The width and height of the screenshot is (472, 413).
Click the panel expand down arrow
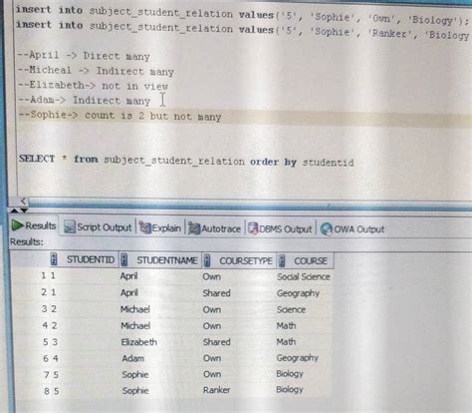click(24, 210)
